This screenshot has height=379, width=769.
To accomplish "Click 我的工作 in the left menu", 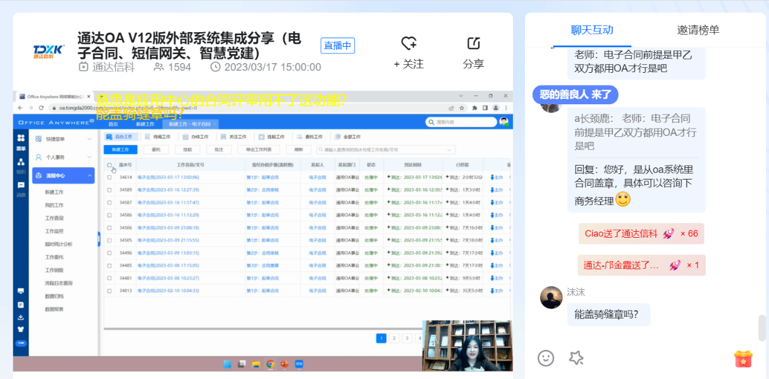I will [55, 205].
